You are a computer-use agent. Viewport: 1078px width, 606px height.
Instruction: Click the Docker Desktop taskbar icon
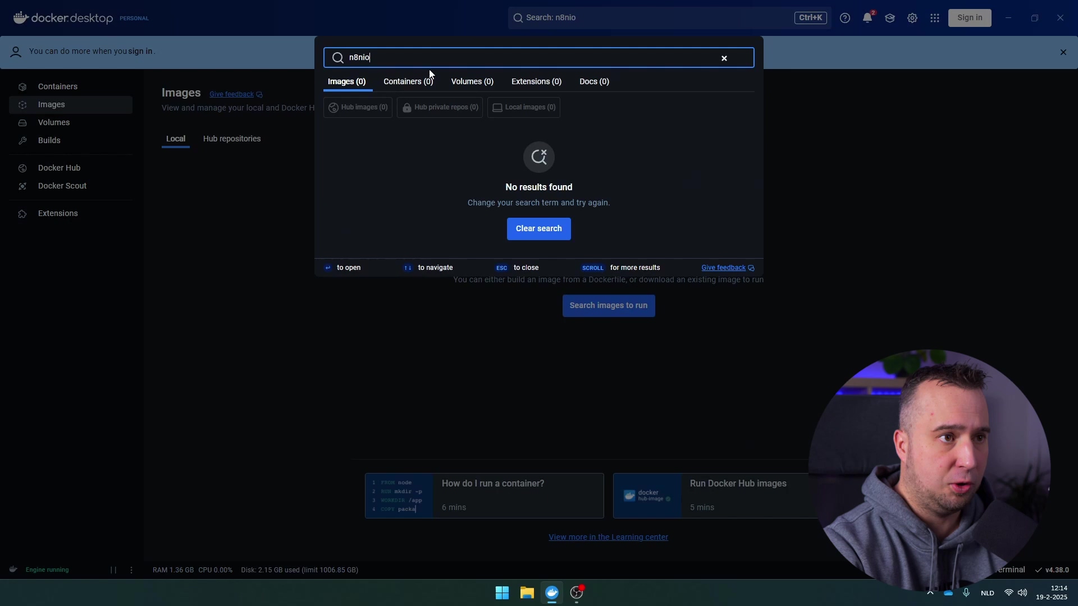click(552, 593)
